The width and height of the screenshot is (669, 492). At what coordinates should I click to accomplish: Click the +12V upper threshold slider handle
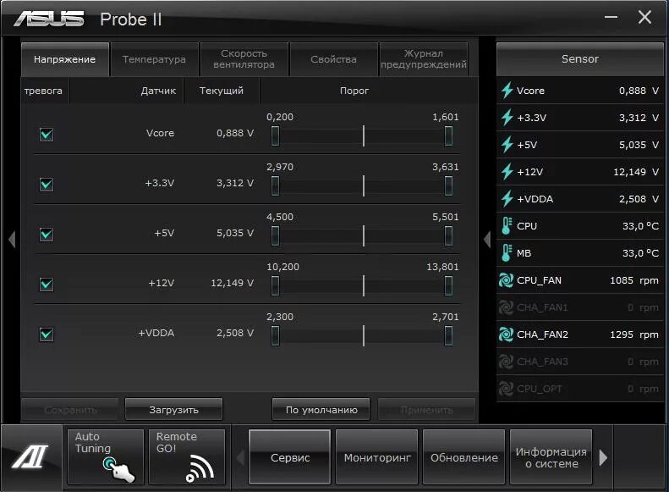(448, 285)
